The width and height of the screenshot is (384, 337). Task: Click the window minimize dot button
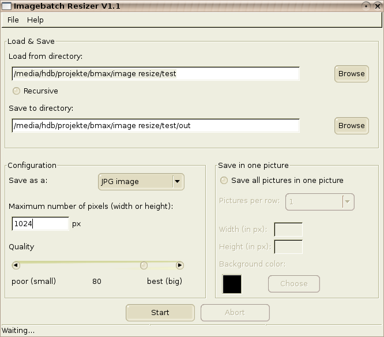(x=366, y=6)
